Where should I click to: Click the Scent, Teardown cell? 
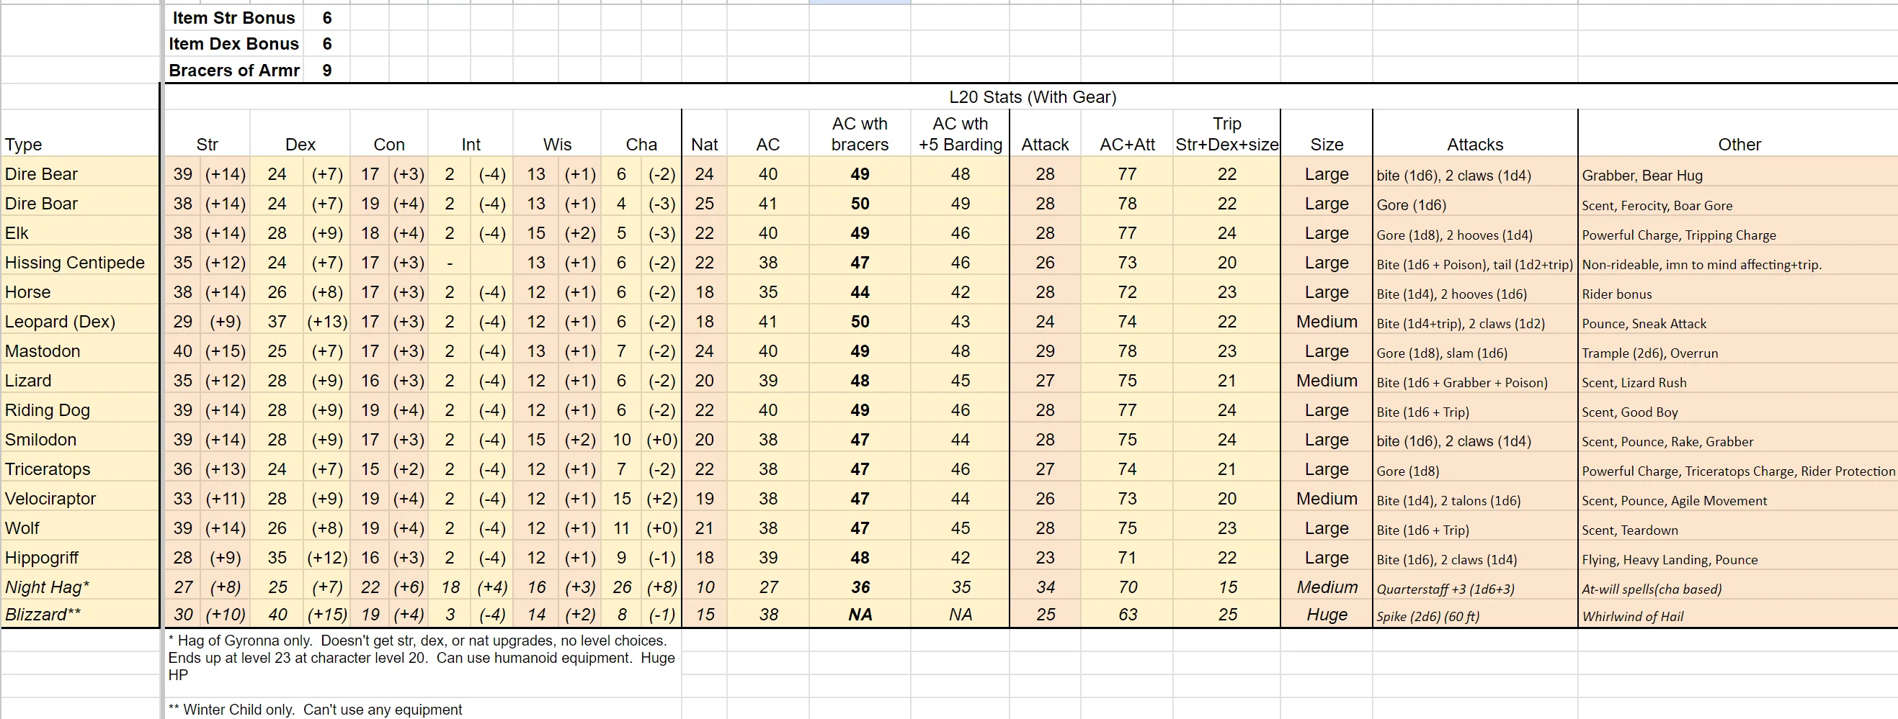(1739, 527)
